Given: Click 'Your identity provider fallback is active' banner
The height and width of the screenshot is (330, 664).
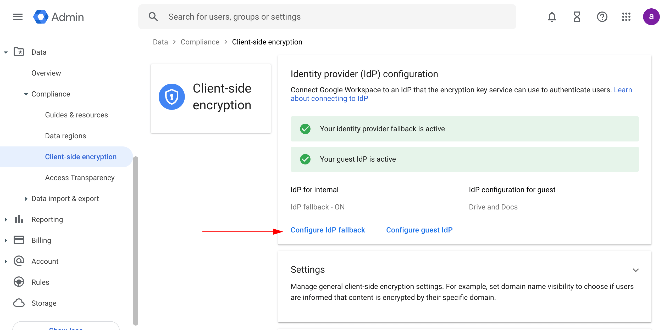Looking at the screenshot, I should 465,129.
